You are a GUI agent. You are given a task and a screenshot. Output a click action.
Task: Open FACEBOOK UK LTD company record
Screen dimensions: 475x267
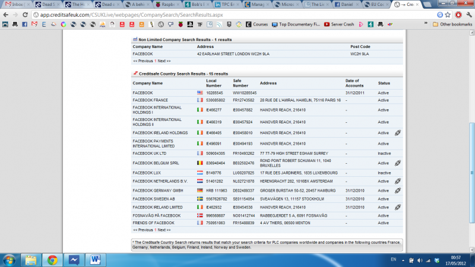coord(150,154)
